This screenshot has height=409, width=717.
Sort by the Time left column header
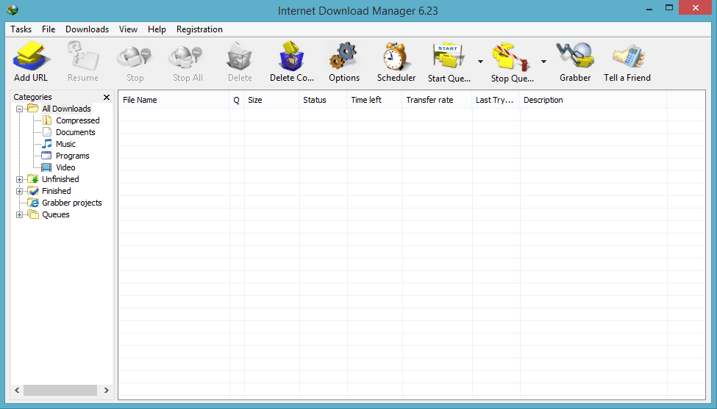click(374, 100)
